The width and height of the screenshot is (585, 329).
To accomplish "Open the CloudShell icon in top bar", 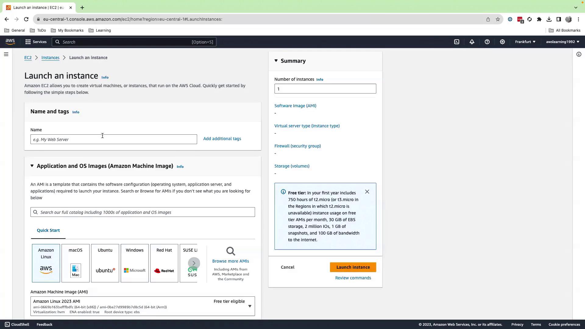I will (x=456, y=42).
